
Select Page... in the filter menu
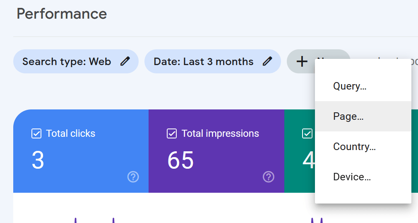tap(348, 116)
